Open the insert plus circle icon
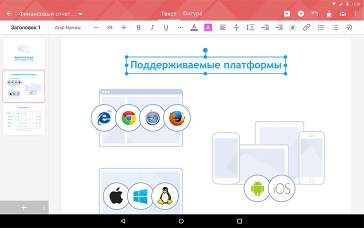Viewport: 364px width, 228px height. click(301, 13)
